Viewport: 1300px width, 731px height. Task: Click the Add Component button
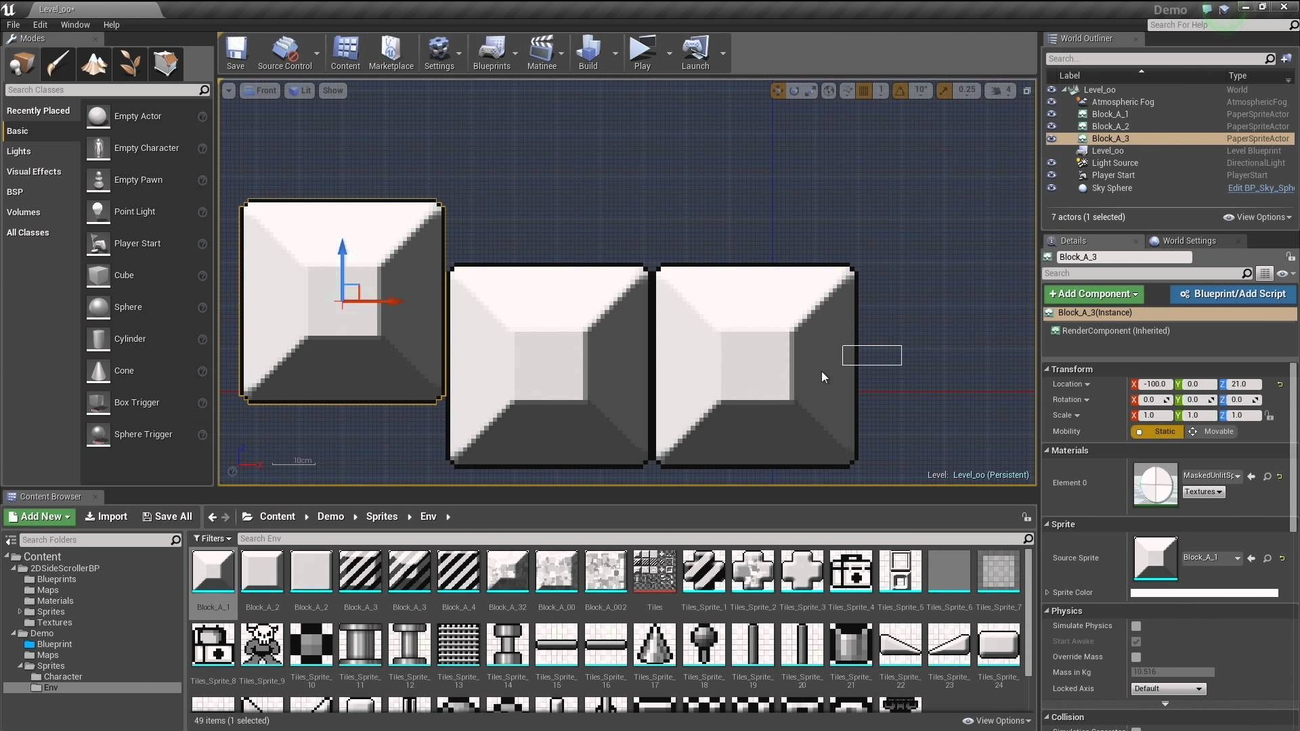[x=1093, y=294]
